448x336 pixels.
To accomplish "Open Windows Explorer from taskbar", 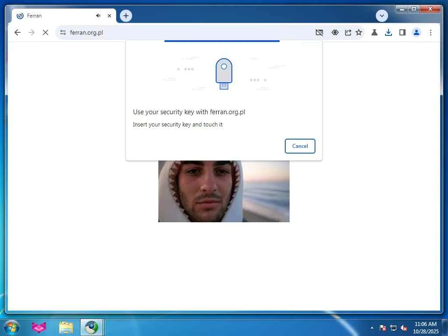I will tap(66, 327).
